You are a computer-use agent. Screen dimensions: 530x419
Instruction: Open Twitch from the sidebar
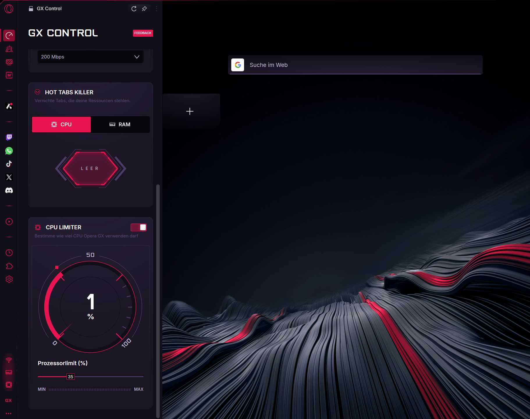(x=9, y=137)
